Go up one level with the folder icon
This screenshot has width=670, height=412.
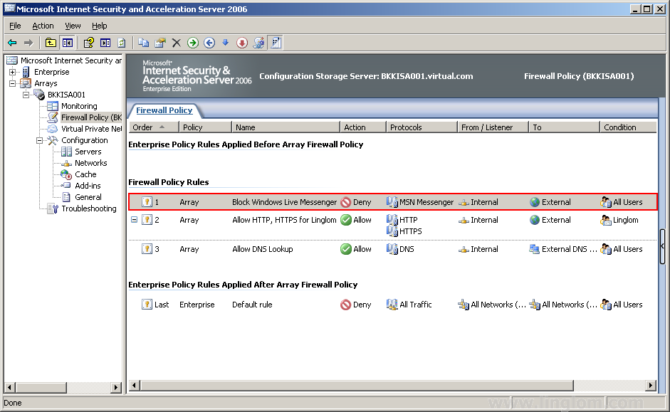[51, 43]
